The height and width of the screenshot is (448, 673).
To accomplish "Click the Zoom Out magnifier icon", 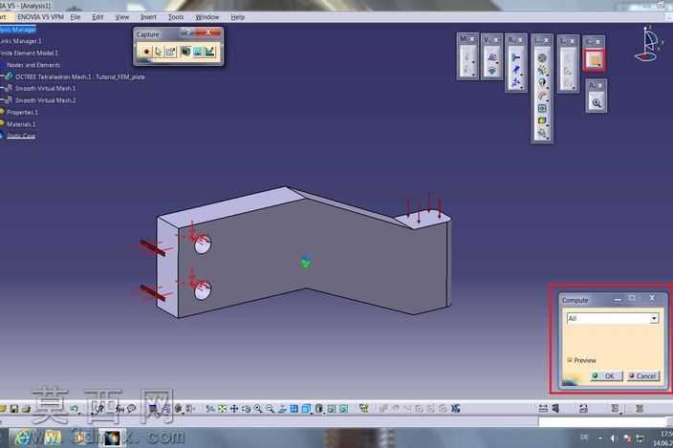I will (270, 409).
